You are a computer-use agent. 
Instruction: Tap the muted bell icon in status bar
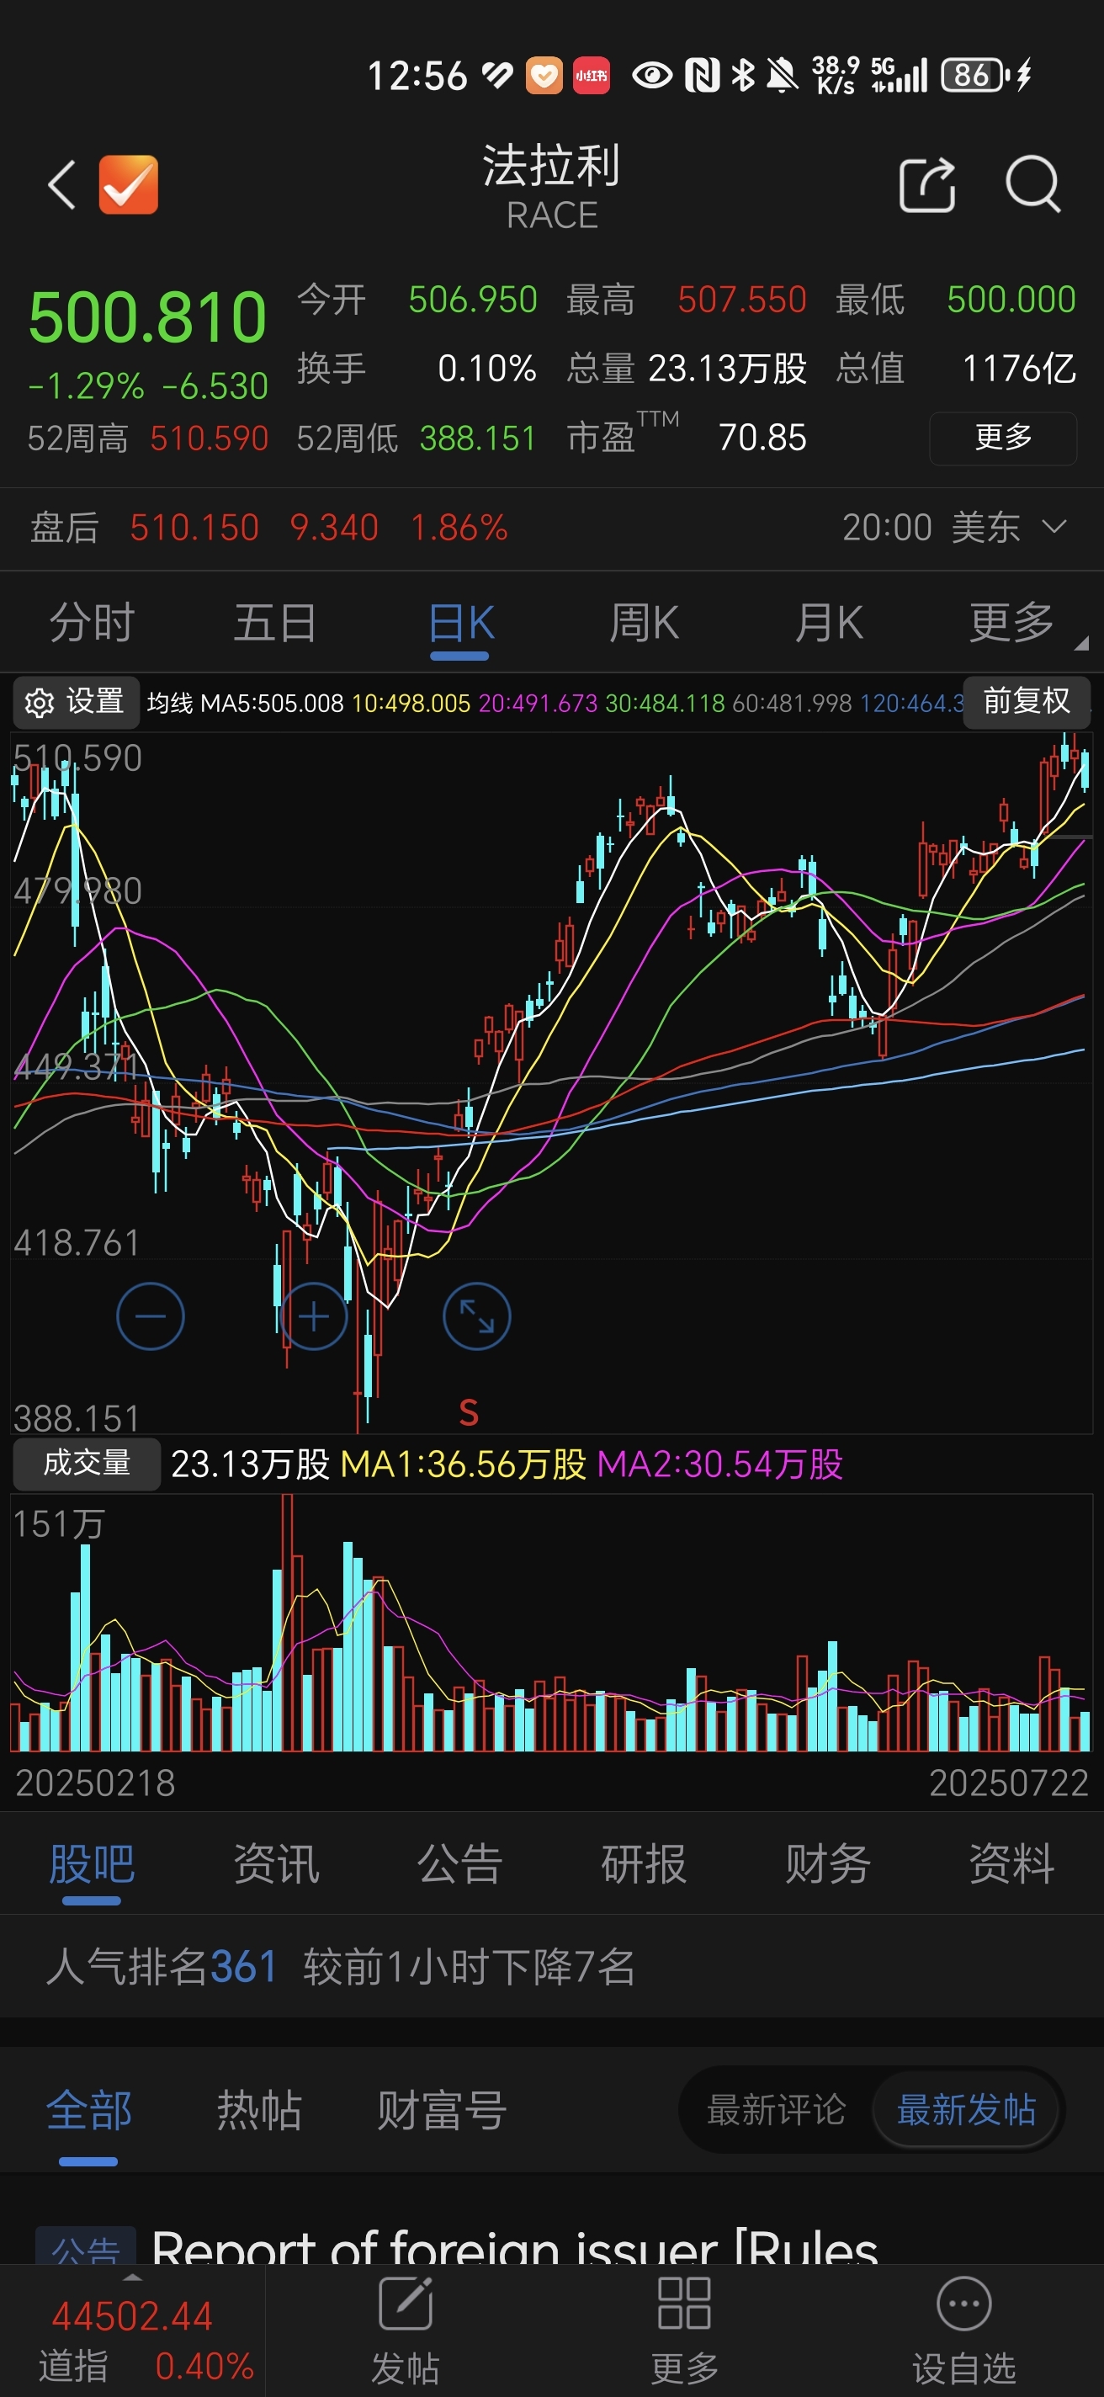pos(783,76)
